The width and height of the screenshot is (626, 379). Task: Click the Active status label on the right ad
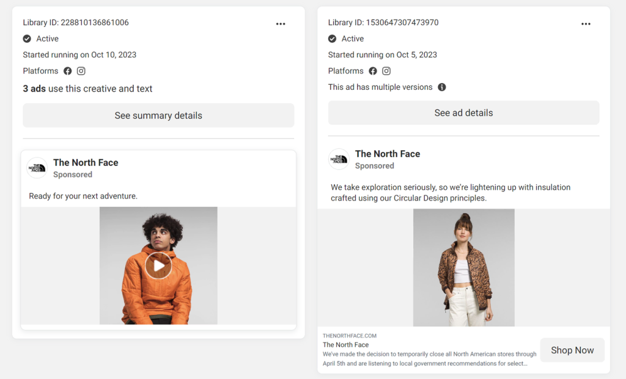click(352, 38)
